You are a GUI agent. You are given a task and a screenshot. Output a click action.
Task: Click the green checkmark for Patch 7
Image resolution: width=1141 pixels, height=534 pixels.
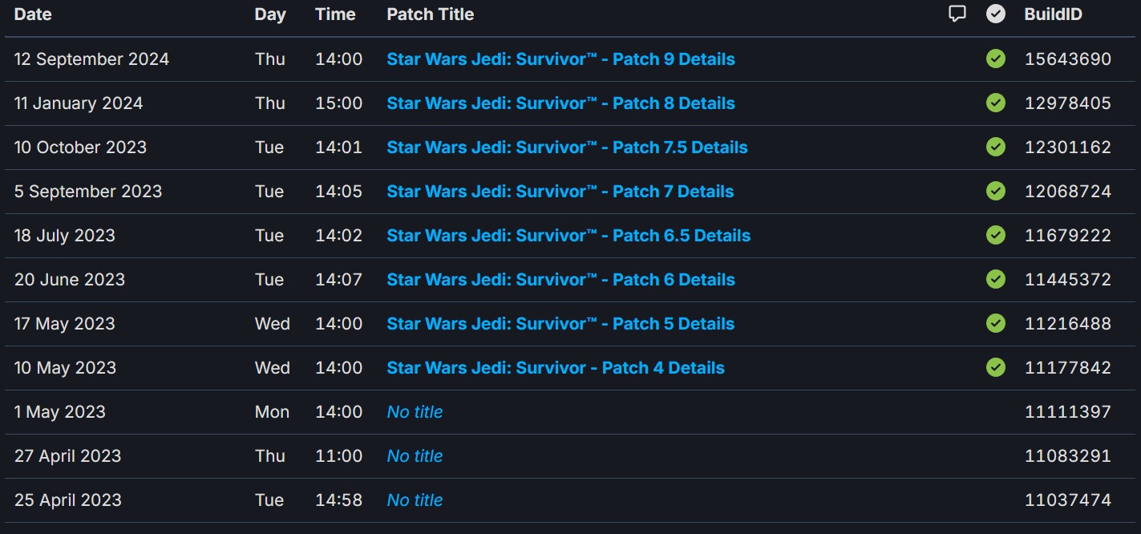coord(996,191)
